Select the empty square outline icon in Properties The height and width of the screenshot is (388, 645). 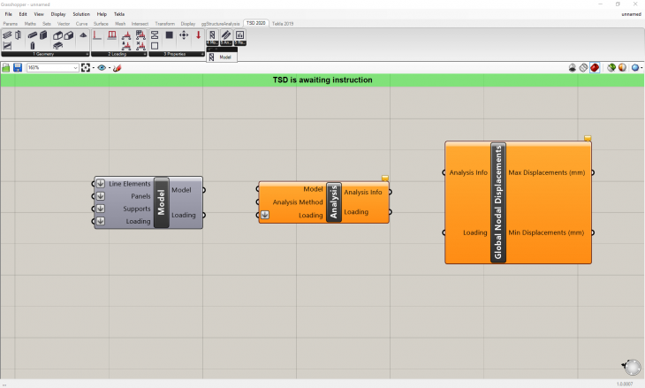click(155, 46)
